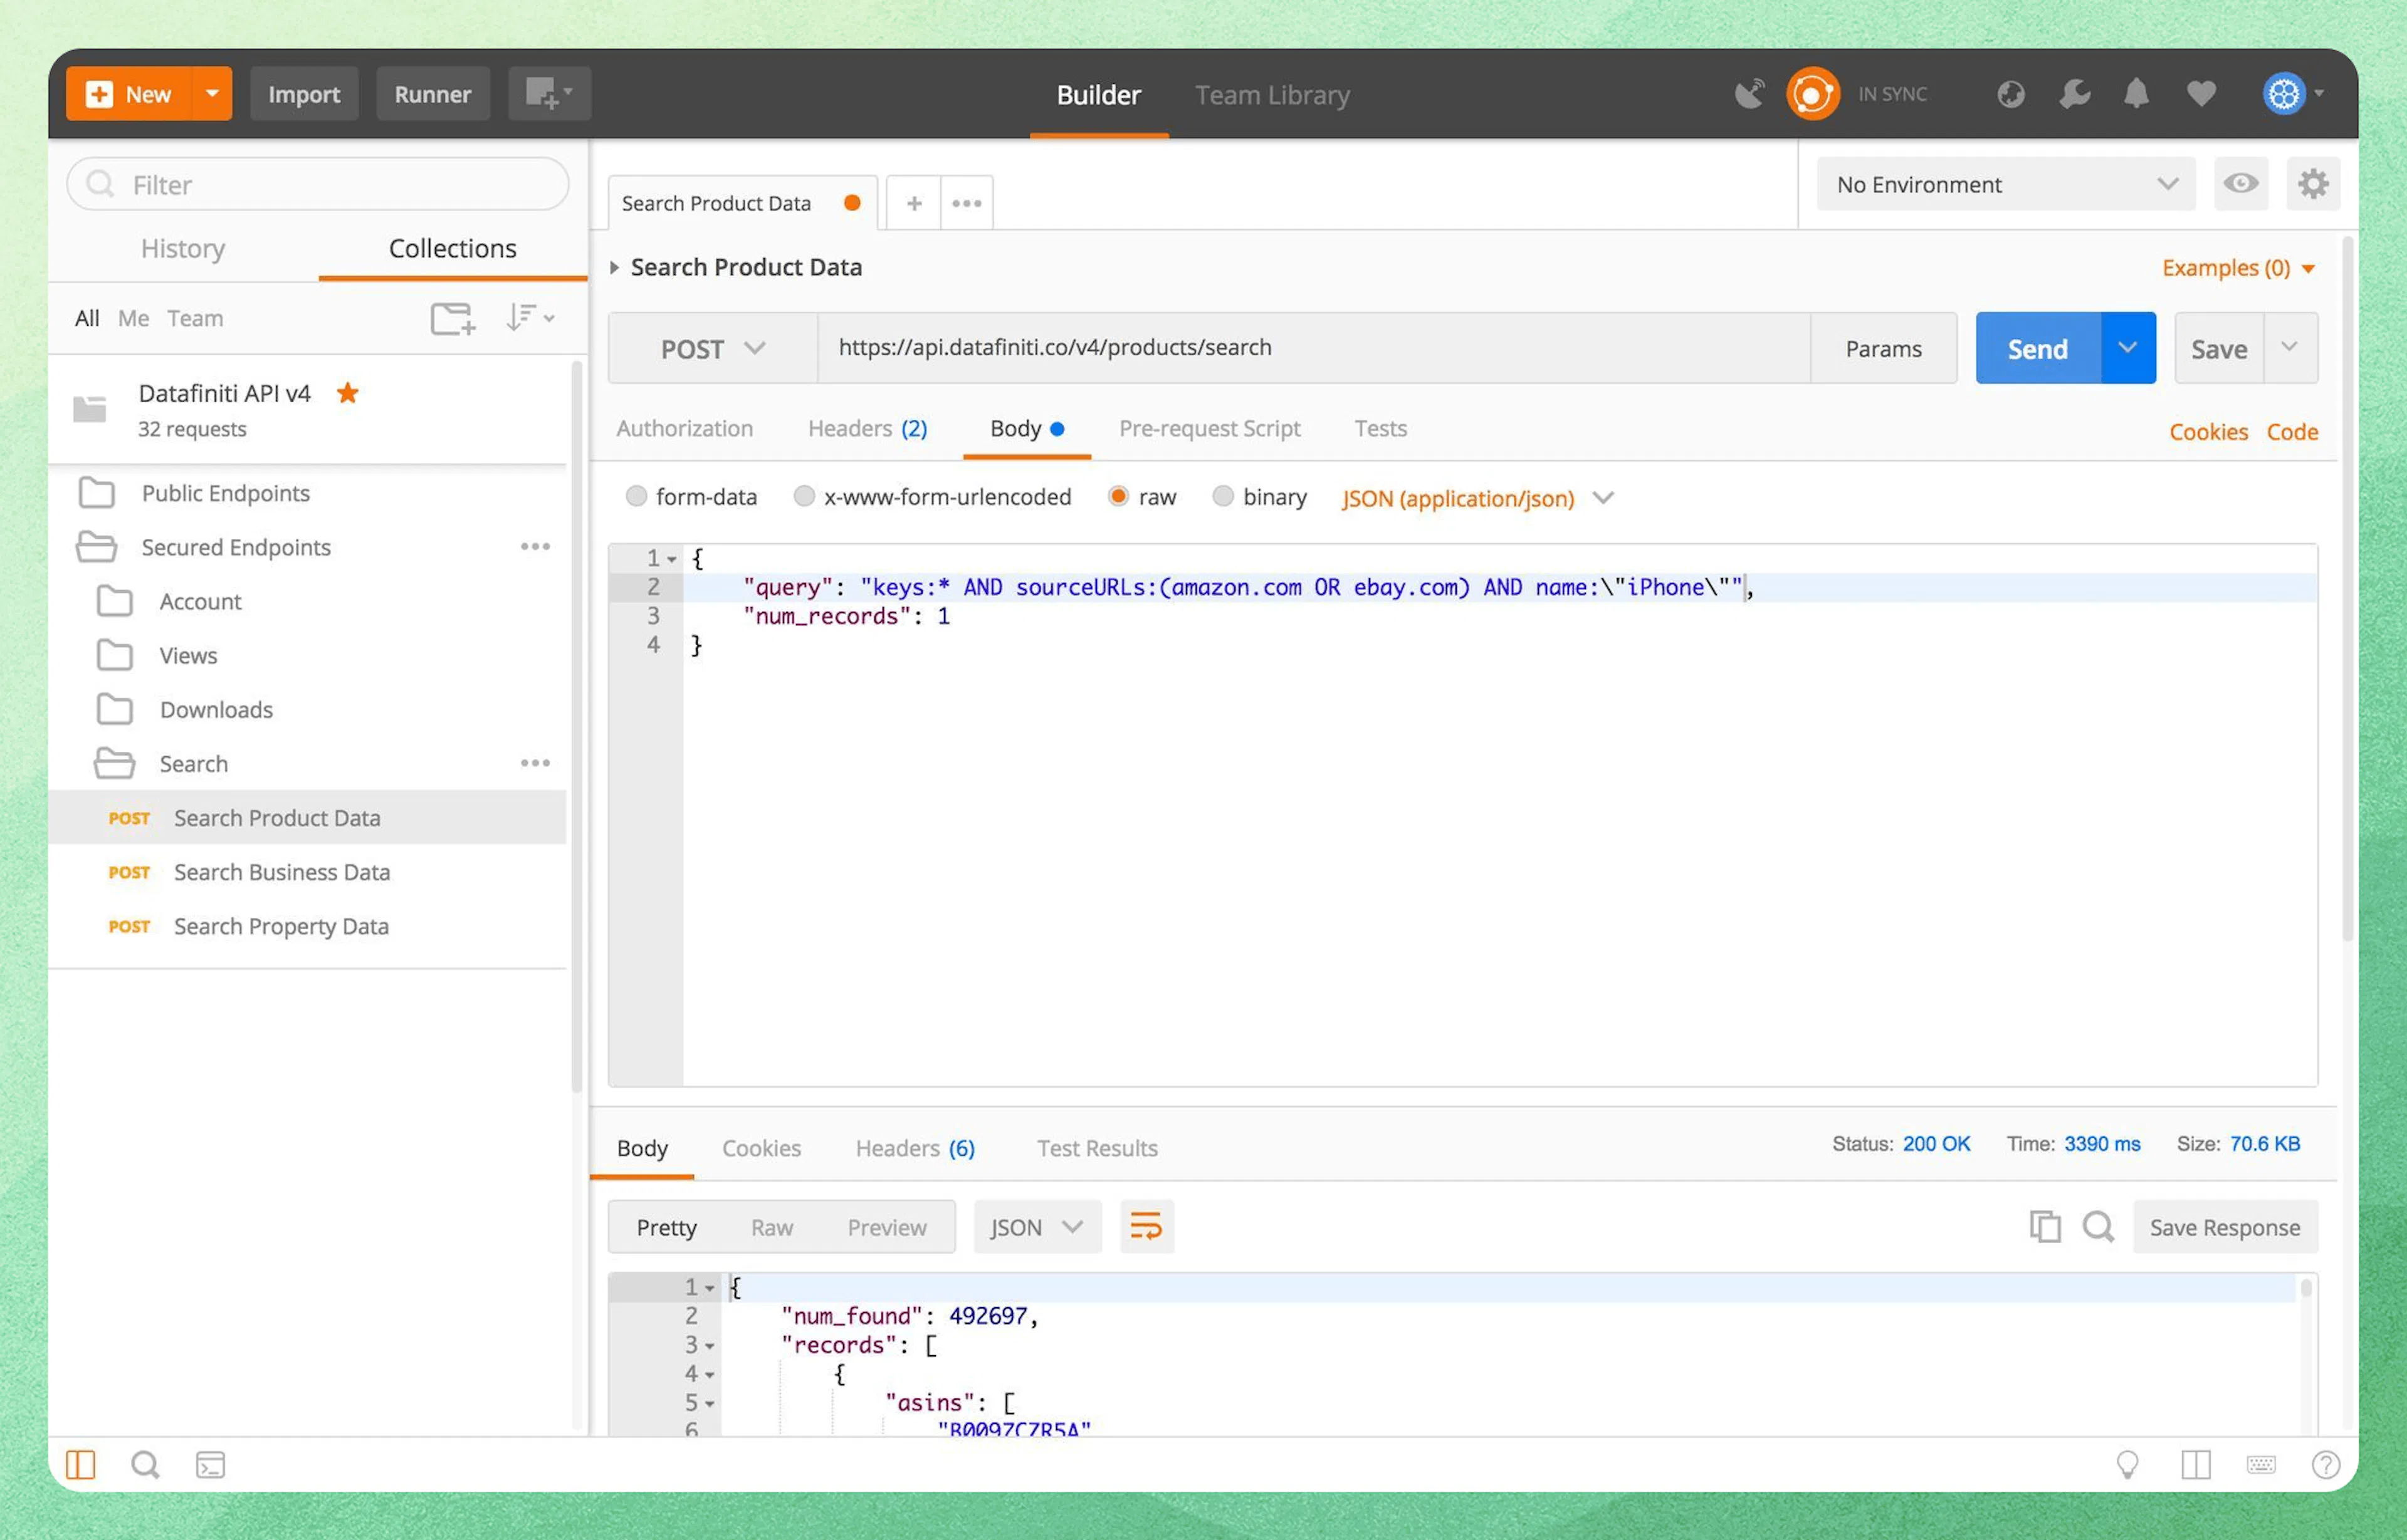The width and height of the screenshot is (2407, 1540).
Task: Send the Search Product Data request
Action: tap(2037, 348)
